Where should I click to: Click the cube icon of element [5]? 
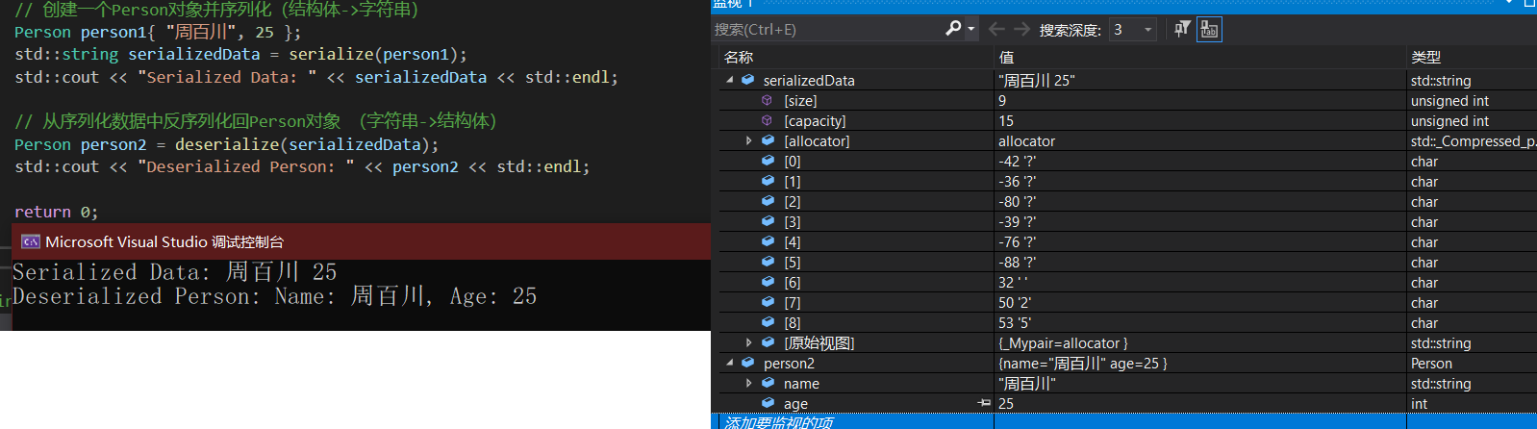pos(768,263)
